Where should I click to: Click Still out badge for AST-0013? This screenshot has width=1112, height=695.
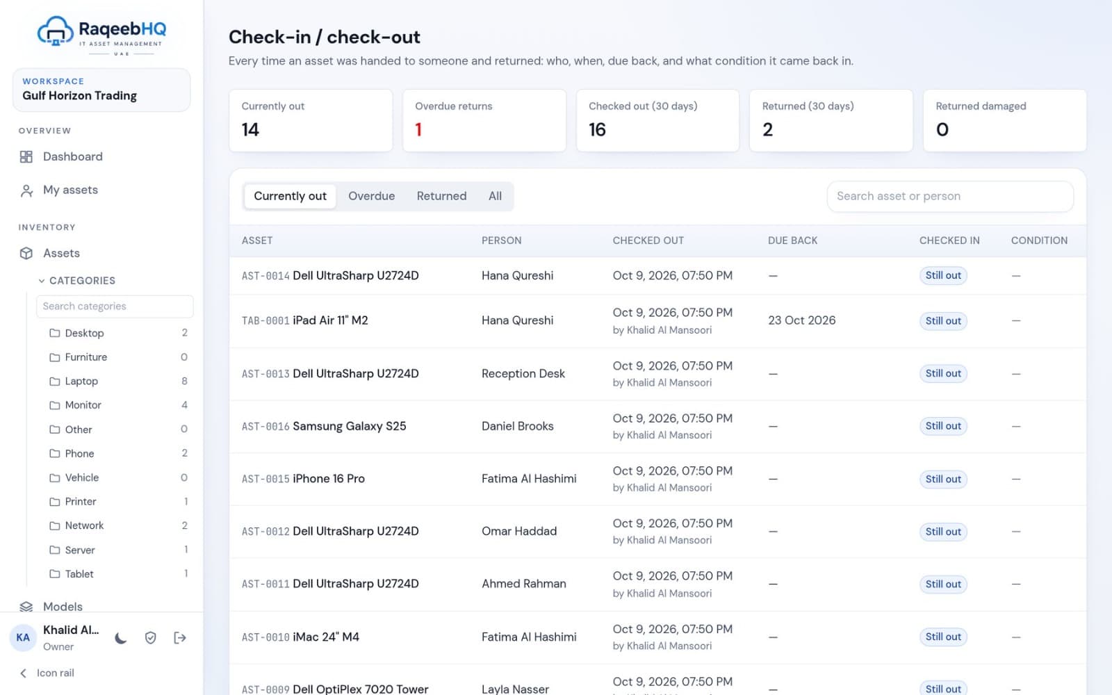click(x=943, y=374)
